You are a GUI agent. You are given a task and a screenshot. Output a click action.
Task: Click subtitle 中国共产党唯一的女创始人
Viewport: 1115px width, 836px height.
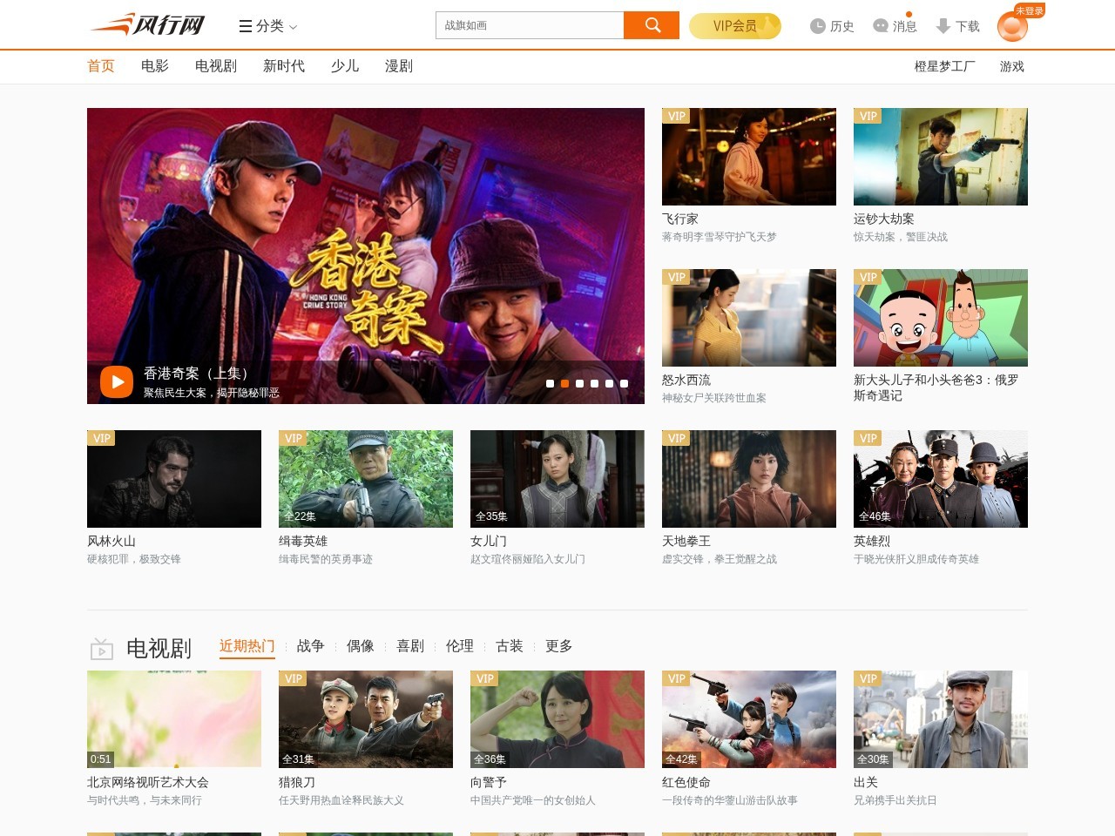(x=533, y=800)
